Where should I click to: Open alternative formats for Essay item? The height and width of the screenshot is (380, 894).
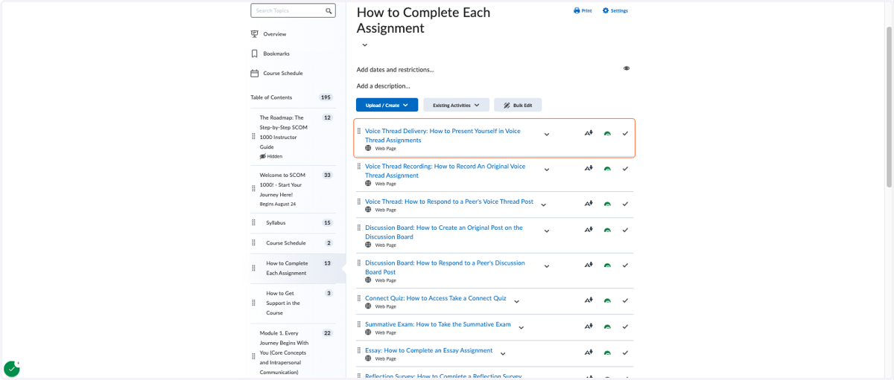point(589,352)
